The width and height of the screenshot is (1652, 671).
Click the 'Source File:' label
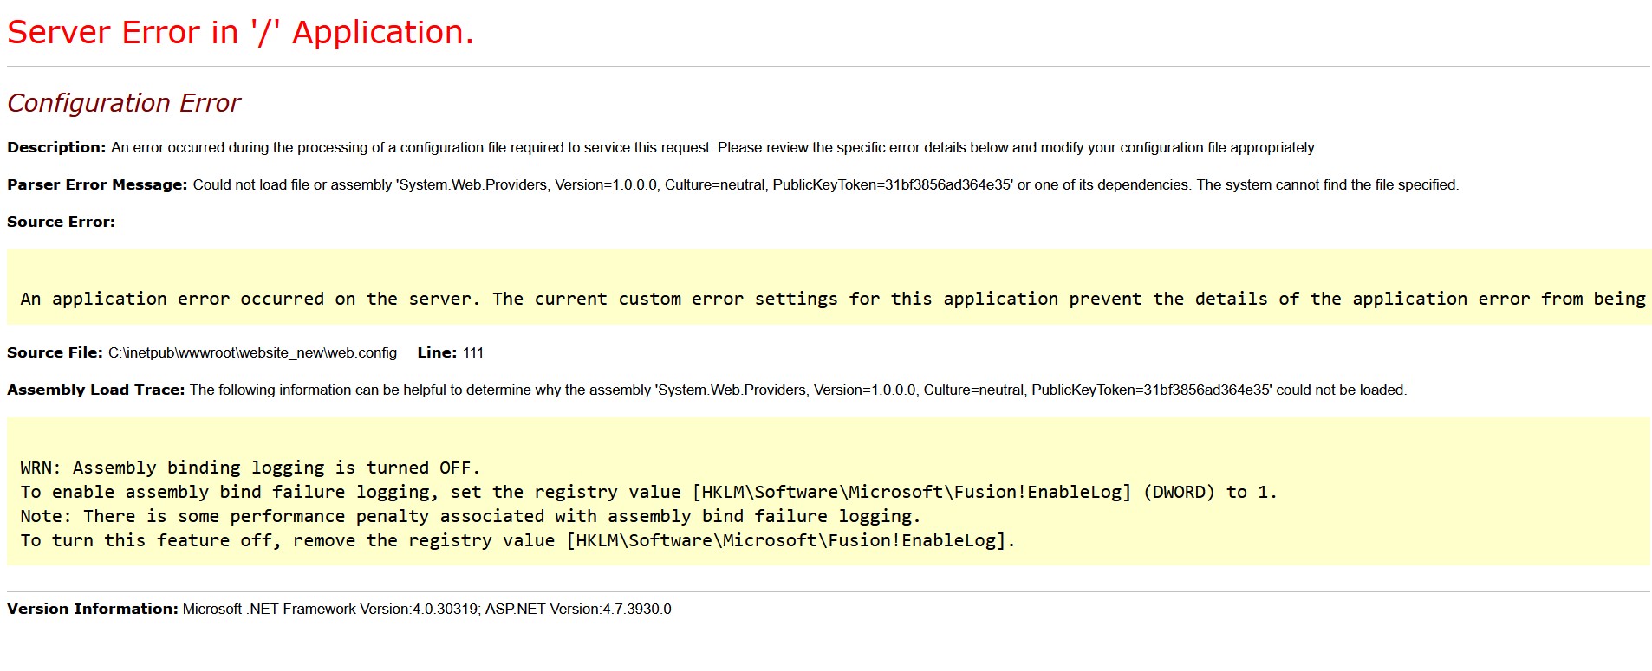click(x=55, y=353)
